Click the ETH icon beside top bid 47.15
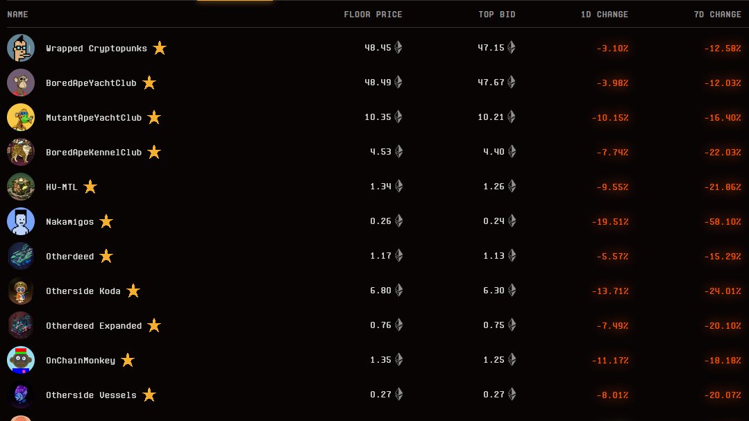Image resolution: width=749 pixels, height=421 pixels. [x=512, y=47]
